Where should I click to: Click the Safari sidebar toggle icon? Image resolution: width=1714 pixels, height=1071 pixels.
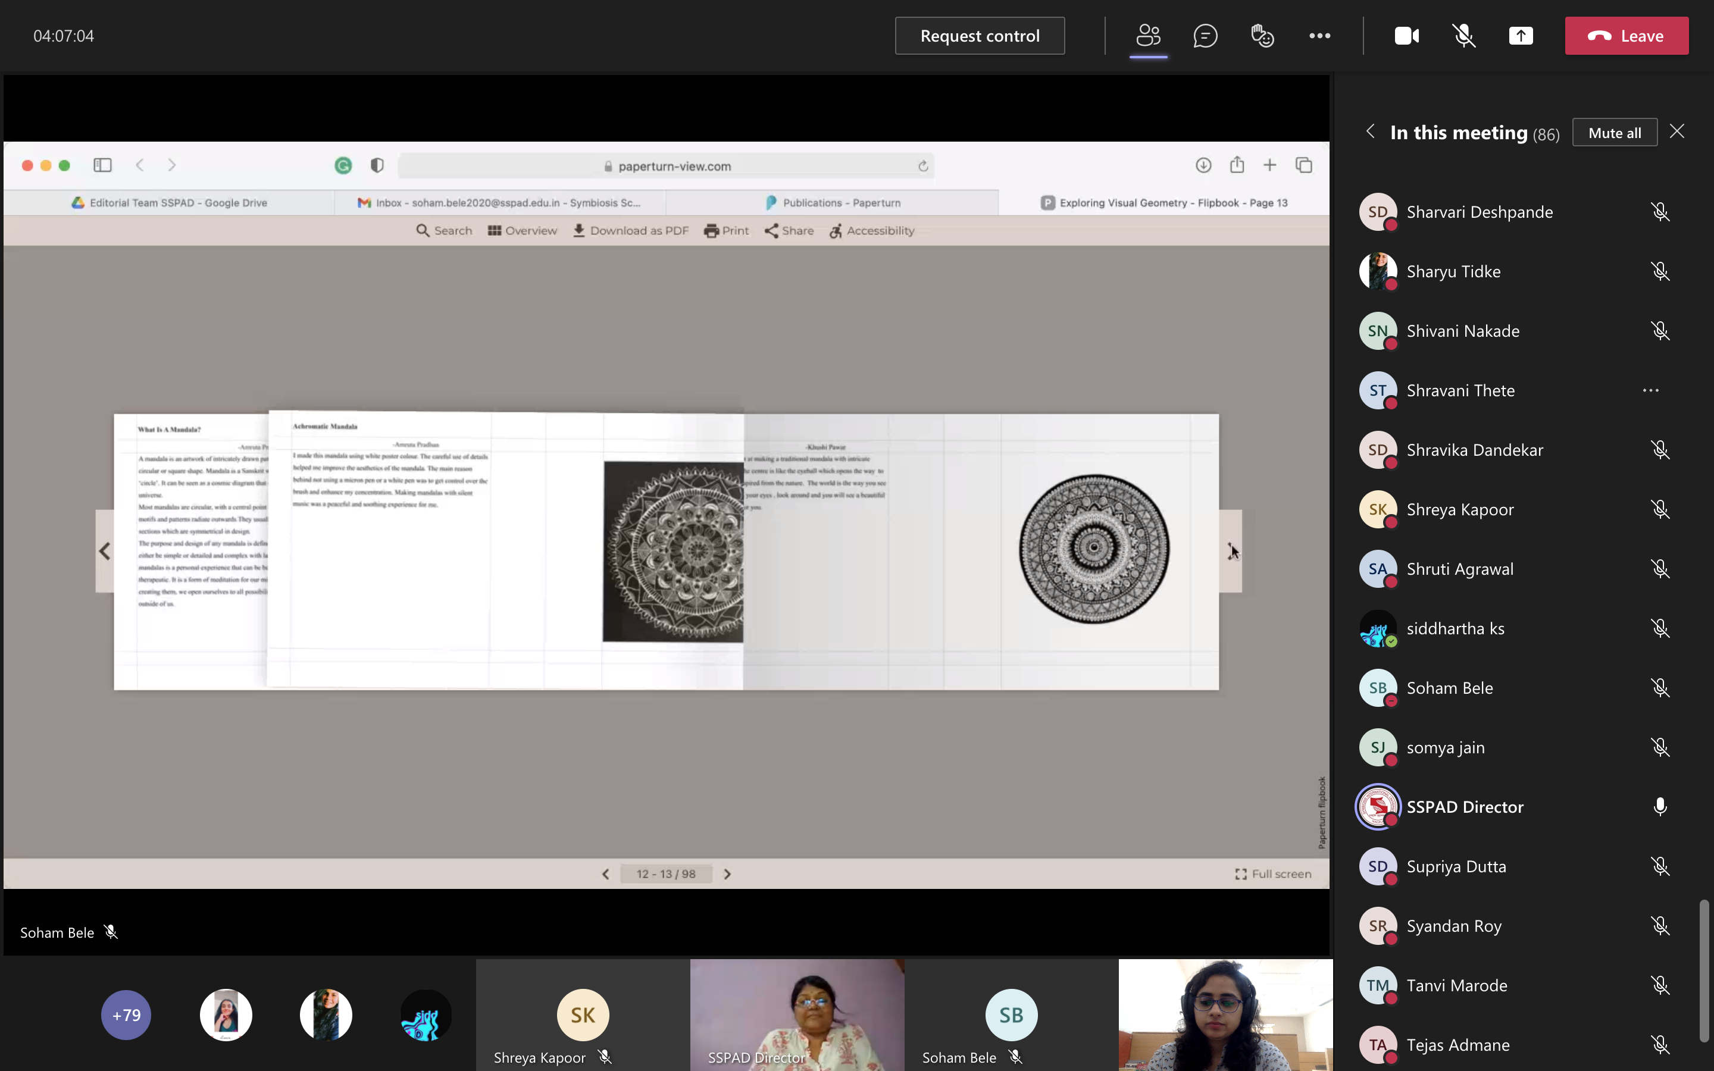(x=103, y=165)
